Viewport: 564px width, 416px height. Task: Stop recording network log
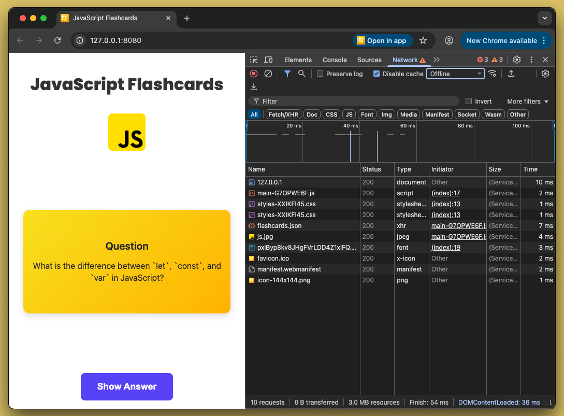(254, 74)
